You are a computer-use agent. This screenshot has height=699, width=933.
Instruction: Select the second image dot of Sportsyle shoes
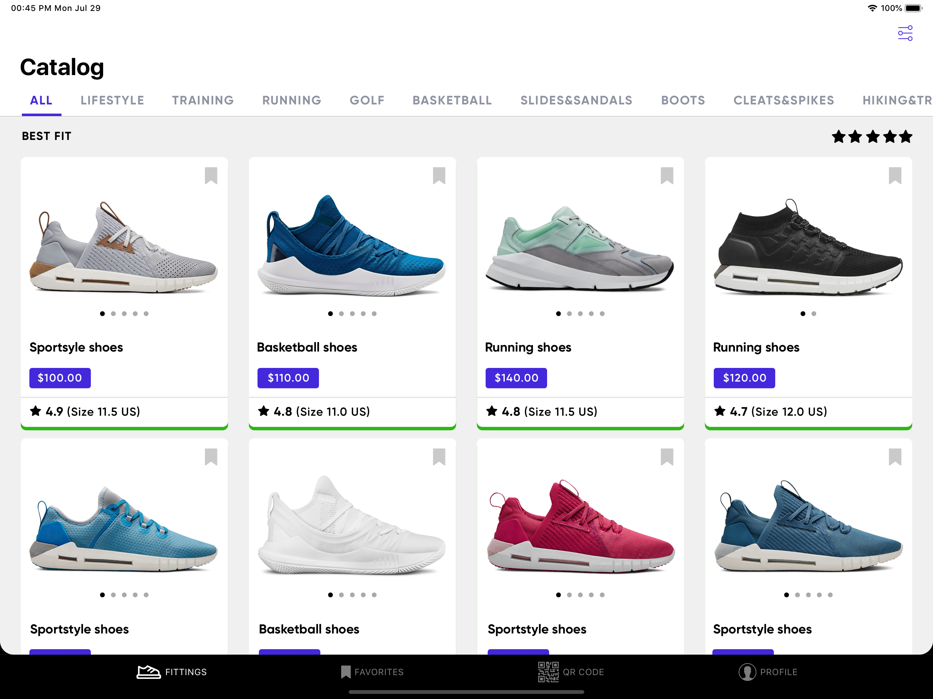tap(113, 314)
